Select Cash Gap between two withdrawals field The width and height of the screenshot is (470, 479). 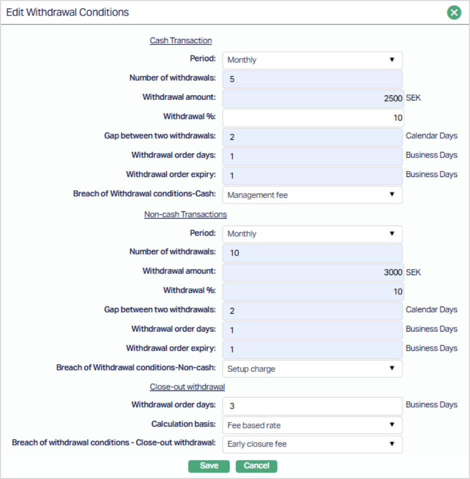click(312, 137)
